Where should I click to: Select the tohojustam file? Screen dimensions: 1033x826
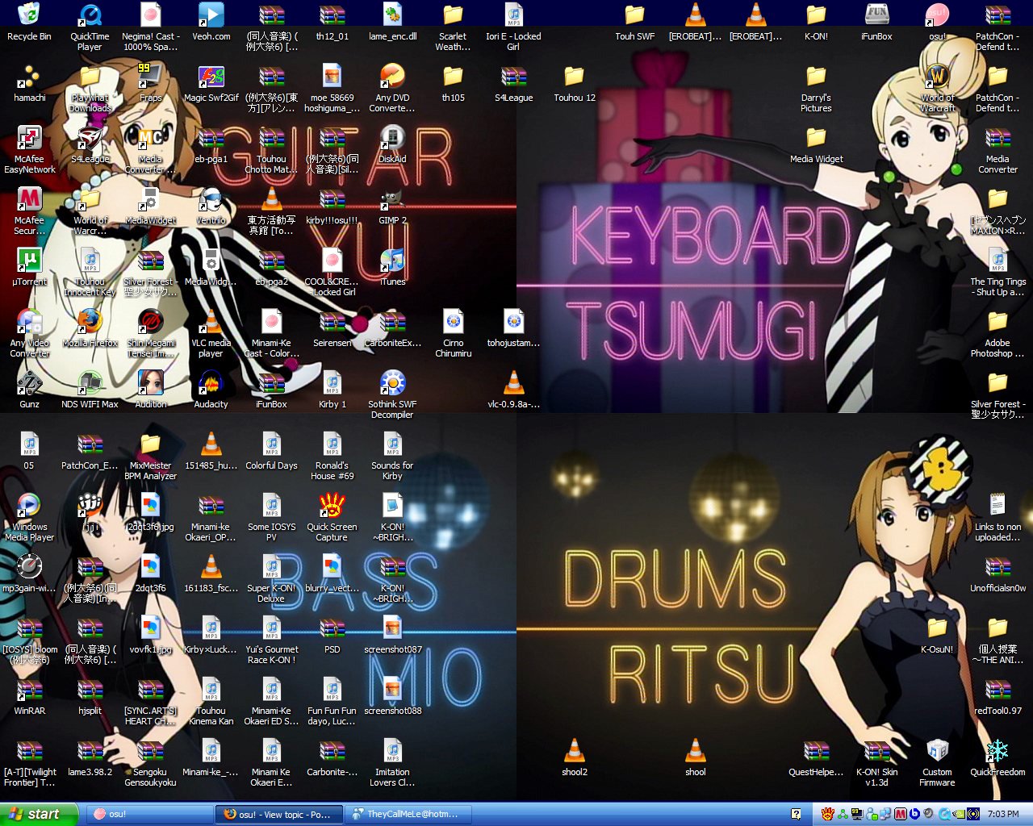(x=513, y=329)
